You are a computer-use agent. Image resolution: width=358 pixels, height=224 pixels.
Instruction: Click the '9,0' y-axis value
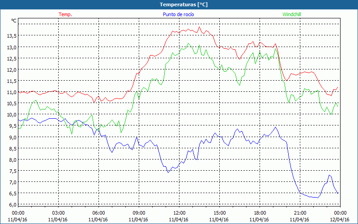(x=13, y=138)
